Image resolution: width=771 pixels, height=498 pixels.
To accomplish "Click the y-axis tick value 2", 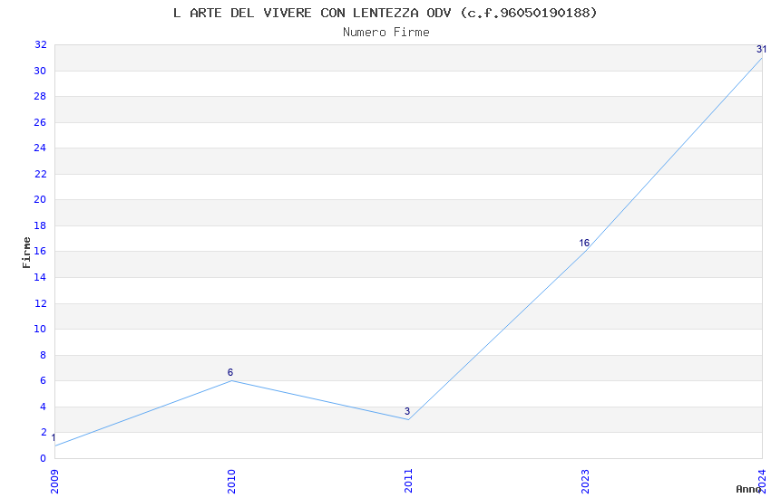I will coord(44,432).
